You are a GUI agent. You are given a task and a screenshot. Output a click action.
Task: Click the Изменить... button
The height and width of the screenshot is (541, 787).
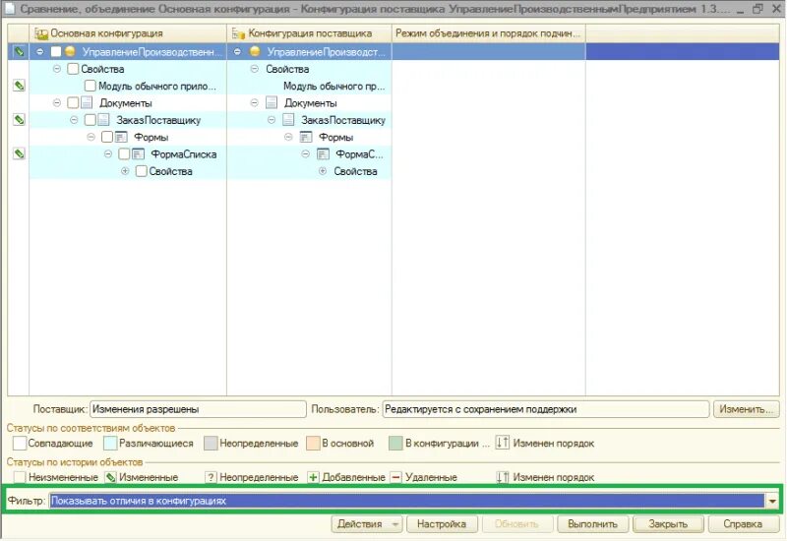coord(746,409)
